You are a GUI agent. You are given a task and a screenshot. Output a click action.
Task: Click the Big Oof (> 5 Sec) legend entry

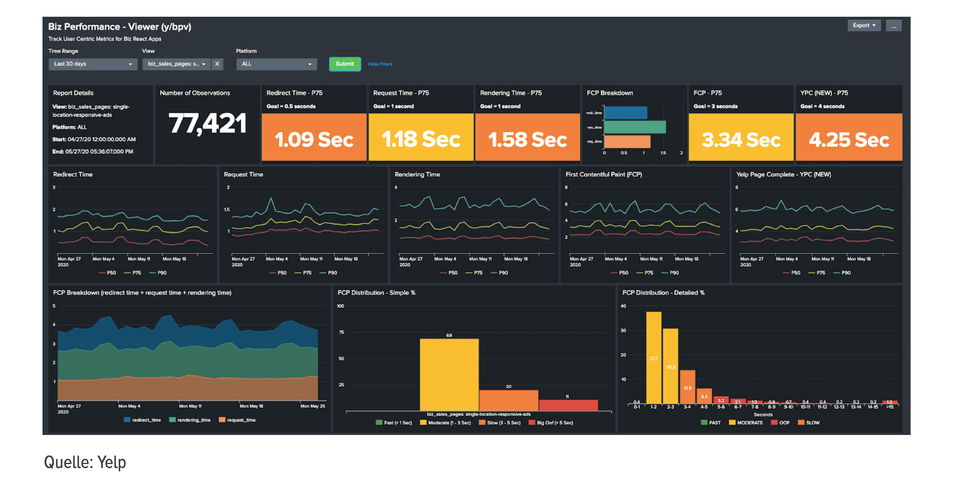tap(551, 423)
